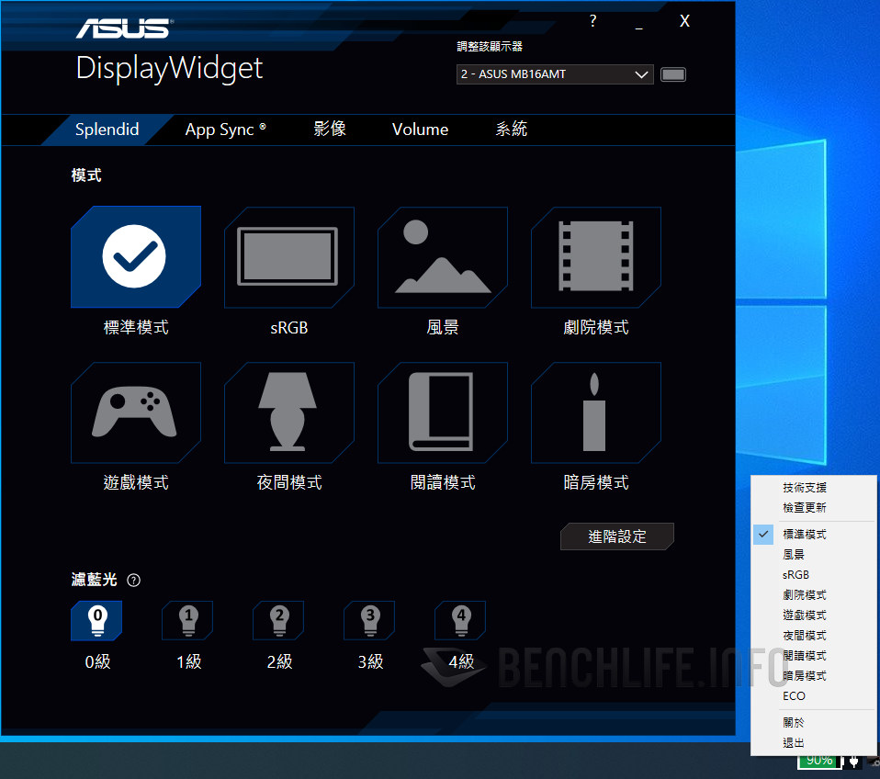
Task: Pick the 暗房模式 candle icon
Action: (x=595, y=412)
